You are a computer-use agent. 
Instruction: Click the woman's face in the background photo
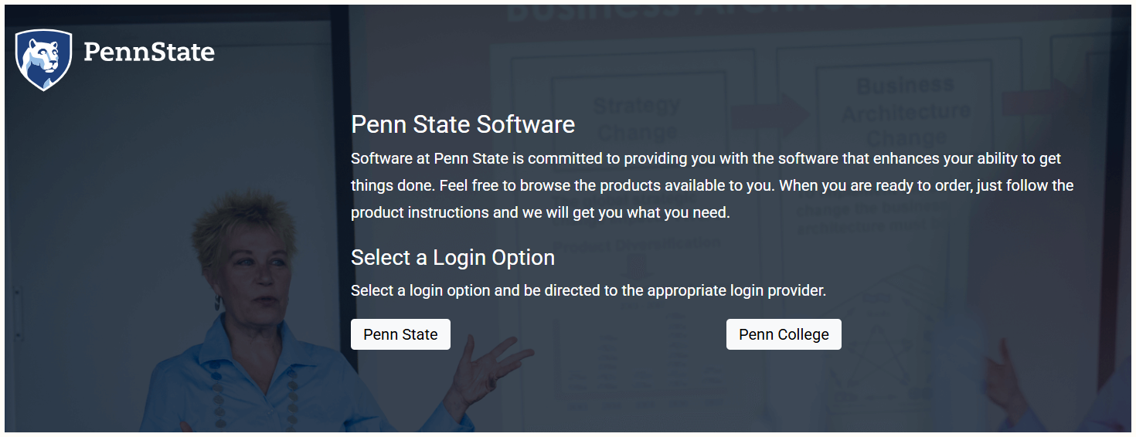pyautogui.click(x=250, y=270)
